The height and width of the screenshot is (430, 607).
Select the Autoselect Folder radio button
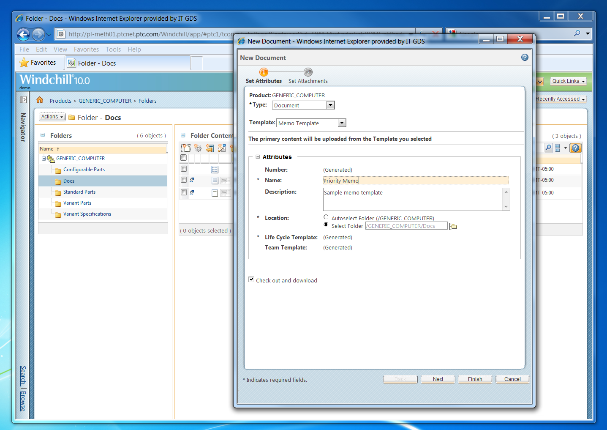[326, 217]
